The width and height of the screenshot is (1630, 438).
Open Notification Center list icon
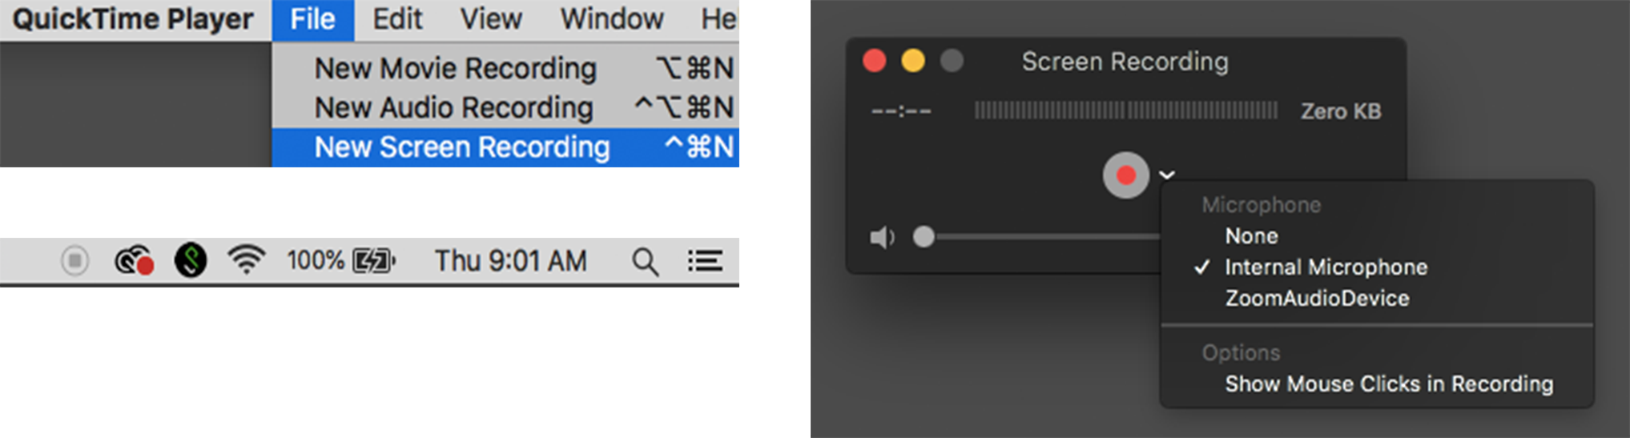705,261
